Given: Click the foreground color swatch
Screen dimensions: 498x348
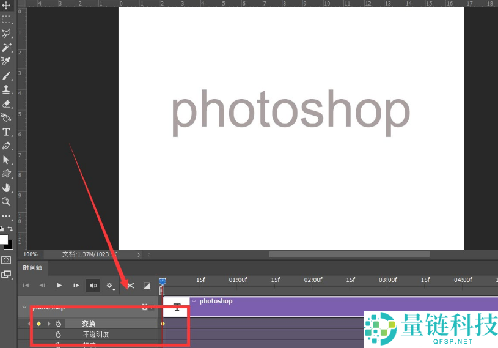Looking at the screenshot, I should (4, 239).
